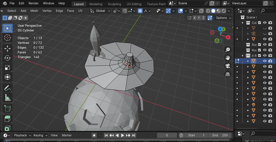Click the Marker timeline button

click(x=67, y=135)
